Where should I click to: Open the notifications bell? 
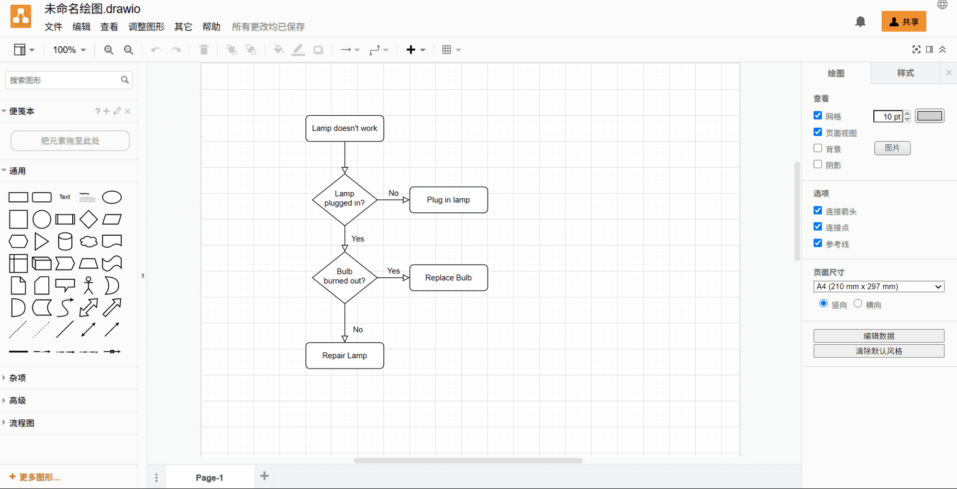click(x=860, y=22)
